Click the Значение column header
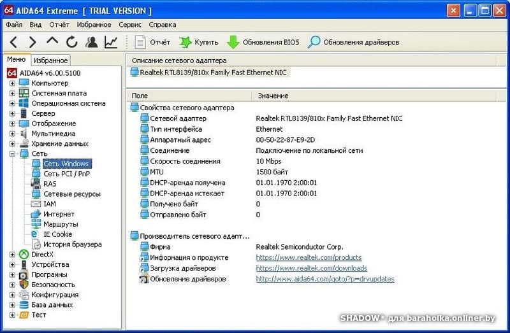 coord(375,96)
